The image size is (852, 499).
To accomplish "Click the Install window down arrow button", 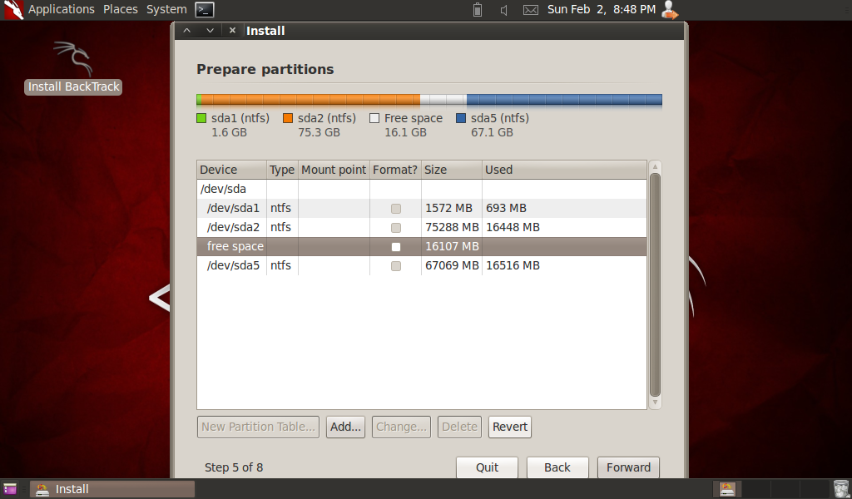I will 210,31.
